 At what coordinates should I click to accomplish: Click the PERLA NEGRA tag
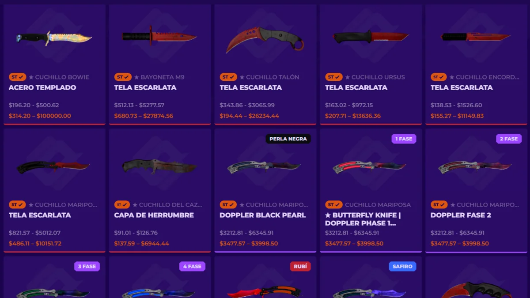(288, 139)
